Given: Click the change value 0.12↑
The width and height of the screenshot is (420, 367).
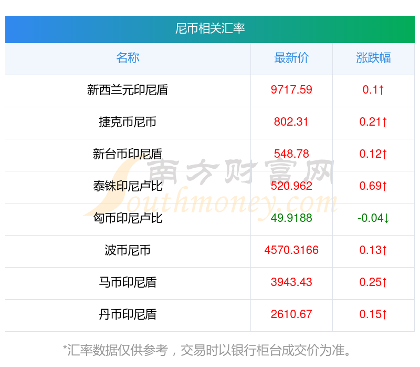Looking at the screenshot, I should tap(373, 154).
